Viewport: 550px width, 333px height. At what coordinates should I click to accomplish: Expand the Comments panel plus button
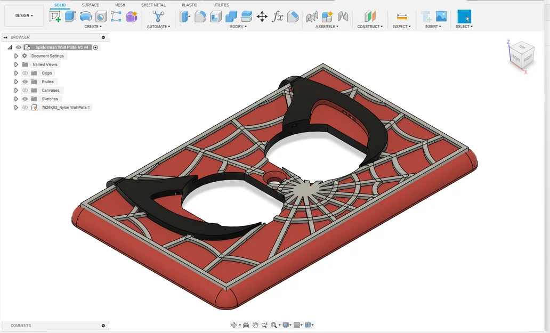point(103,326)
